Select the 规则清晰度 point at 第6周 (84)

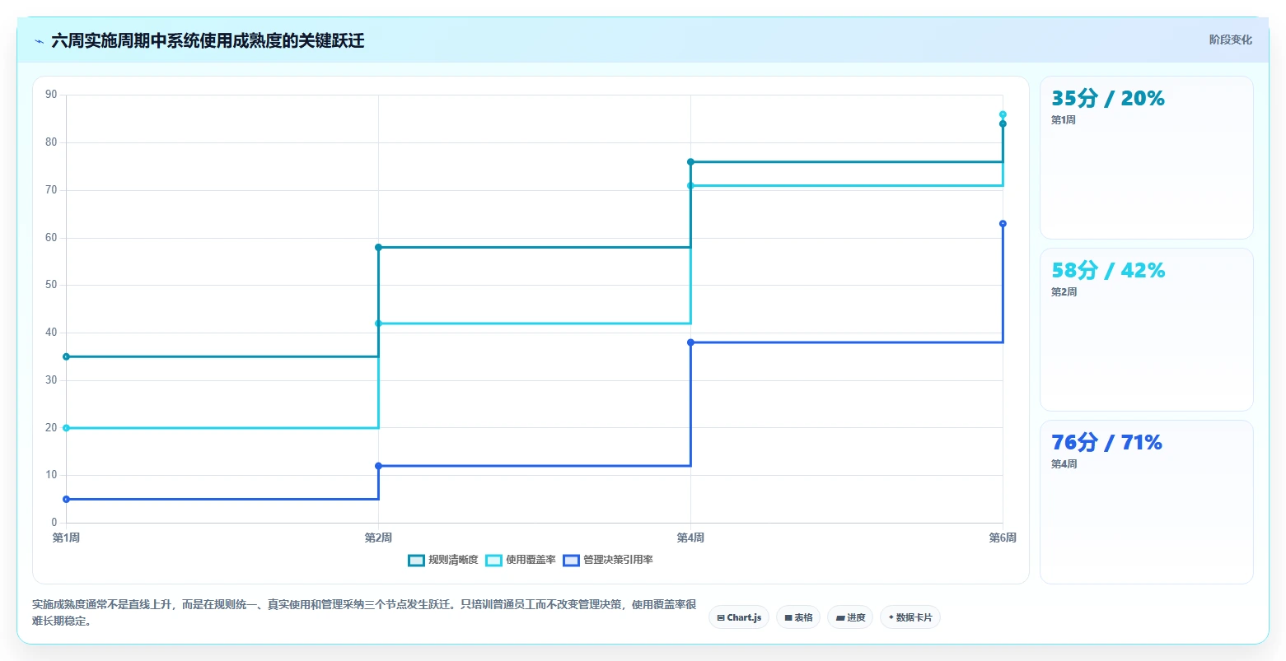pos(1003,123)
